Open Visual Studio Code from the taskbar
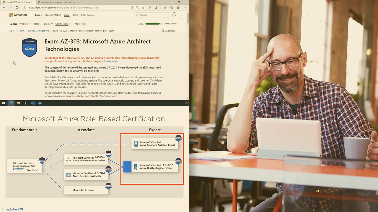 pyautogui.click(x=33, y=103)
